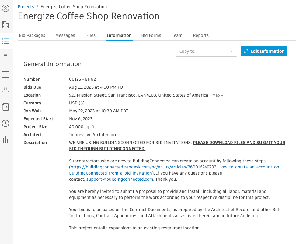Open the zendesk create-account help link
This screenshot has width=296, height=244.
[175, 170]
